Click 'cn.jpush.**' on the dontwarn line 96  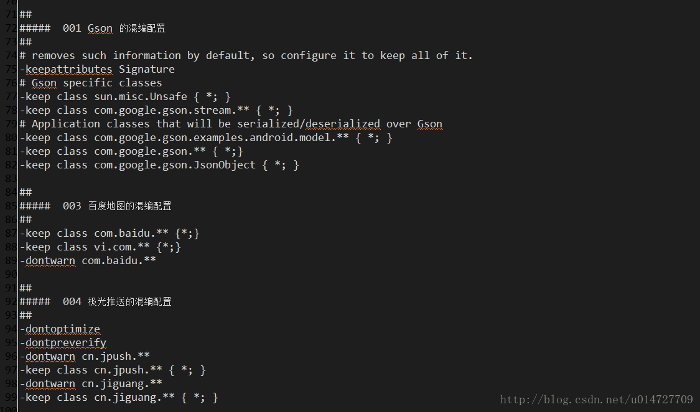click(116, 356)
